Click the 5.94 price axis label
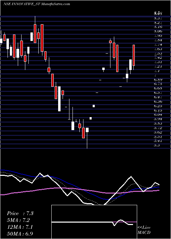The width and height of the screenshot is (171, 239). click(x=158, y=119)
